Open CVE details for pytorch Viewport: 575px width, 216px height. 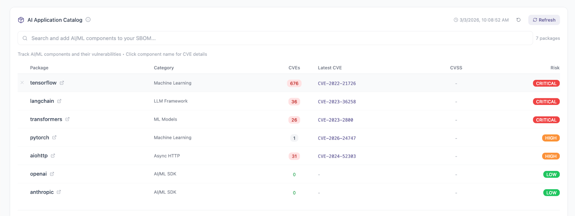pyautogui.click(x=40, y=138)
